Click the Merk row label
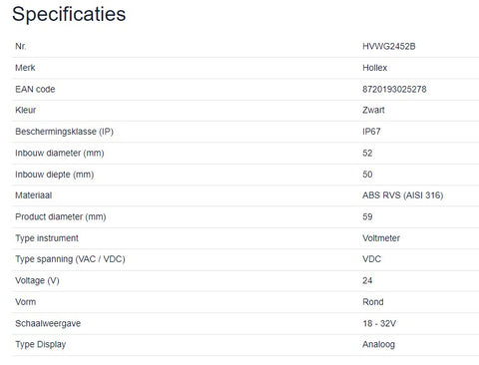Viewport: 479px width, 365px height. click(x=25, y=68)
